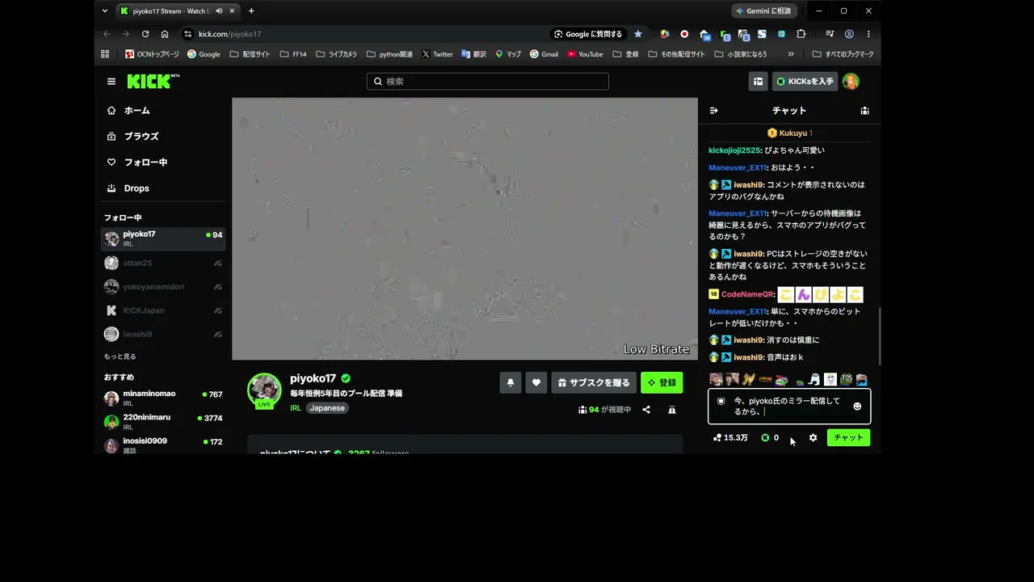
Task: Open the Chrome apps grid shortcut
Action: 105,54
